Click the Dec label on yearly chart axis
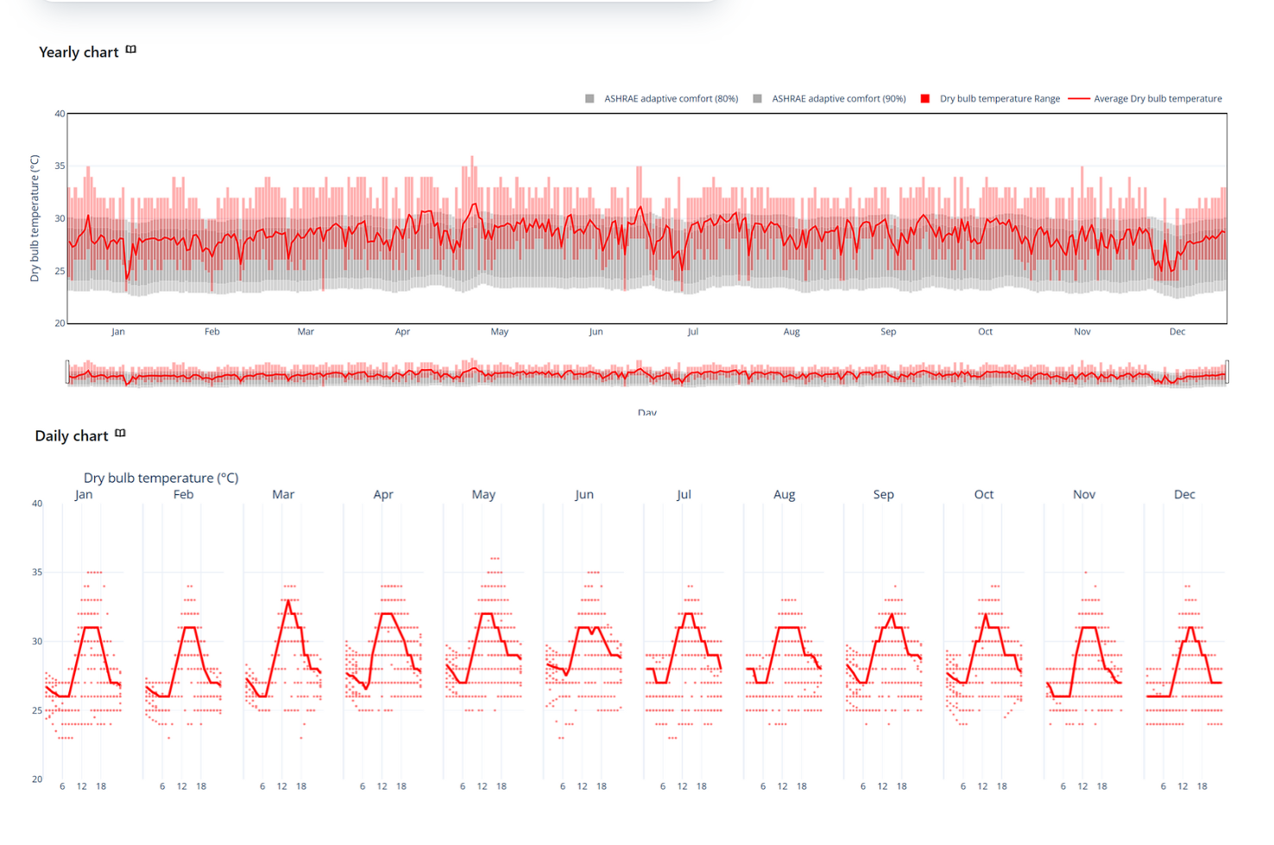Viewport: 1274px width, 845px height. coord(1177,332)
